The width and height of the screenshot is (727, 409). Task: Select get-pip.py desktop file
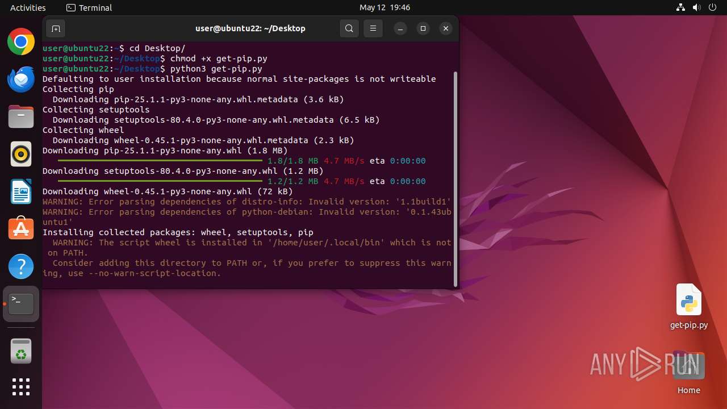(x=689, y=307)
